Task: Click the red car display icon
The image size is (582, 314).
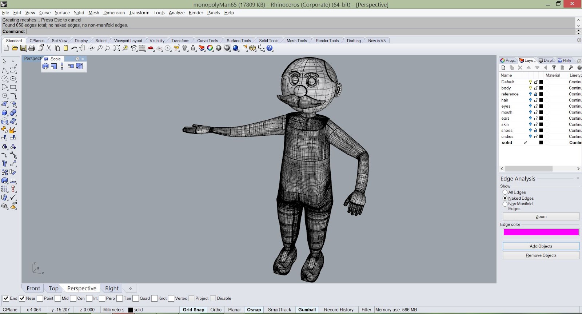Action: tap(151, 48)
